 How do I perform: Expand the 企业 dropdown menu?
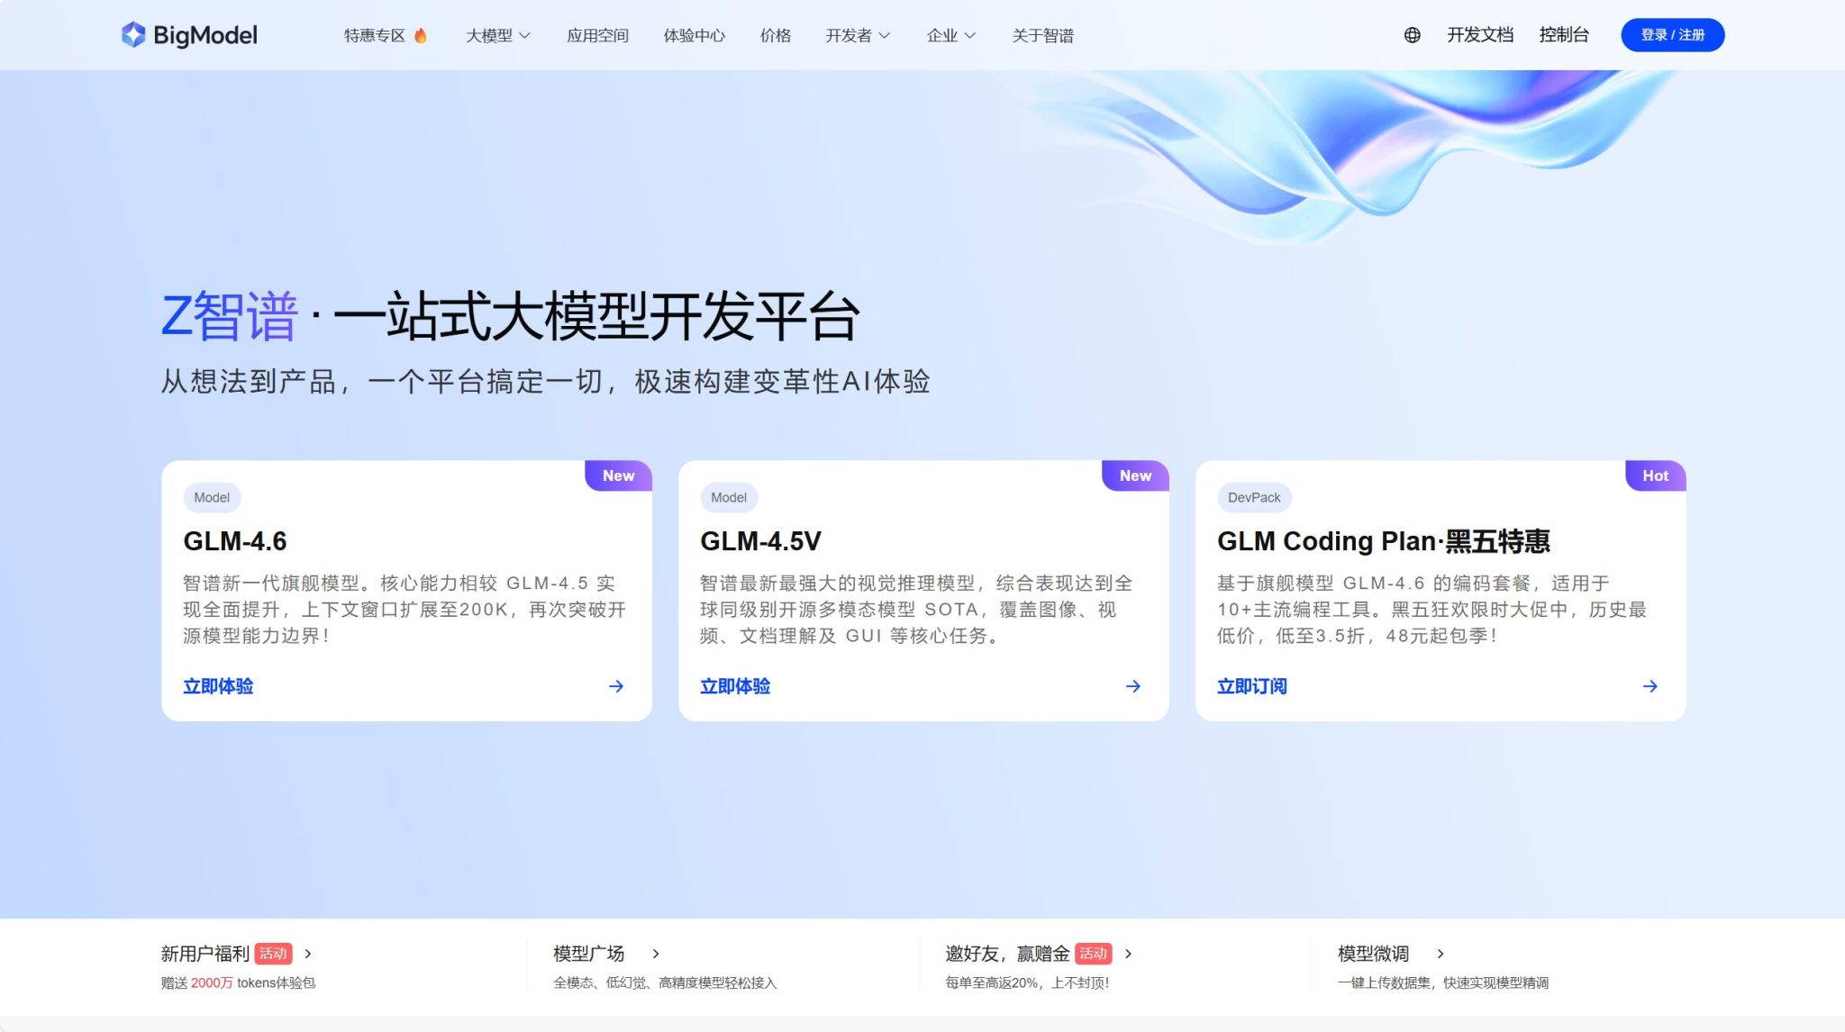[x=950, y=35]
